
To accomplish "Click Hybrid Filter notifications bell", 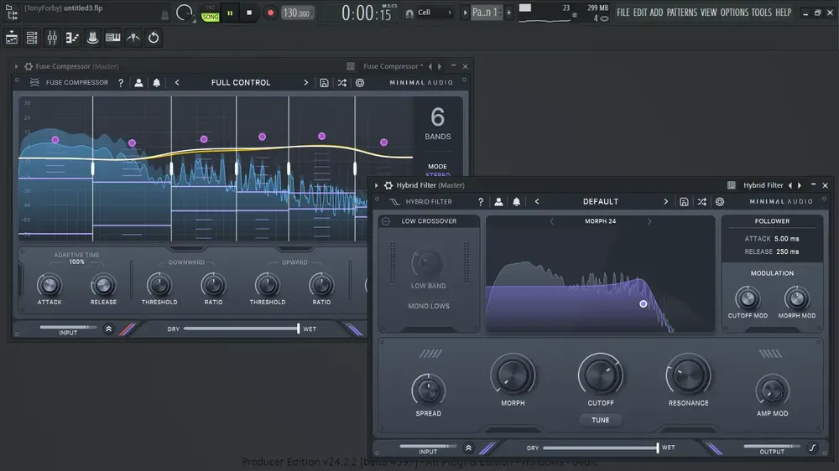I will 516,201.
